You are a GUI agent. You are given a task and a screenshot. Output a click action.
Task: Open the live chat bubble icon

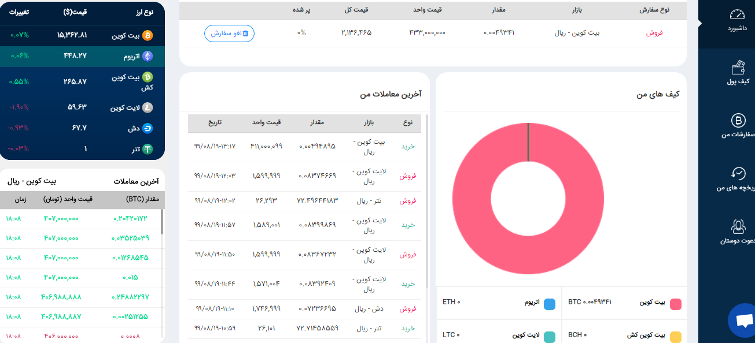pyautogui.click(x=743, y=320)
